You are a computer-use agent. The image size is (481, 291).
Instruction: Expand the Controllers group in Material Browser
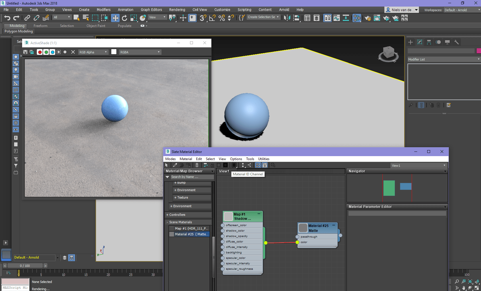click(x=188, y=215)
